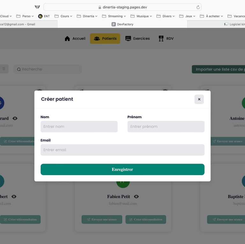Click the fabien@mail.com email text

coord(123,203)
